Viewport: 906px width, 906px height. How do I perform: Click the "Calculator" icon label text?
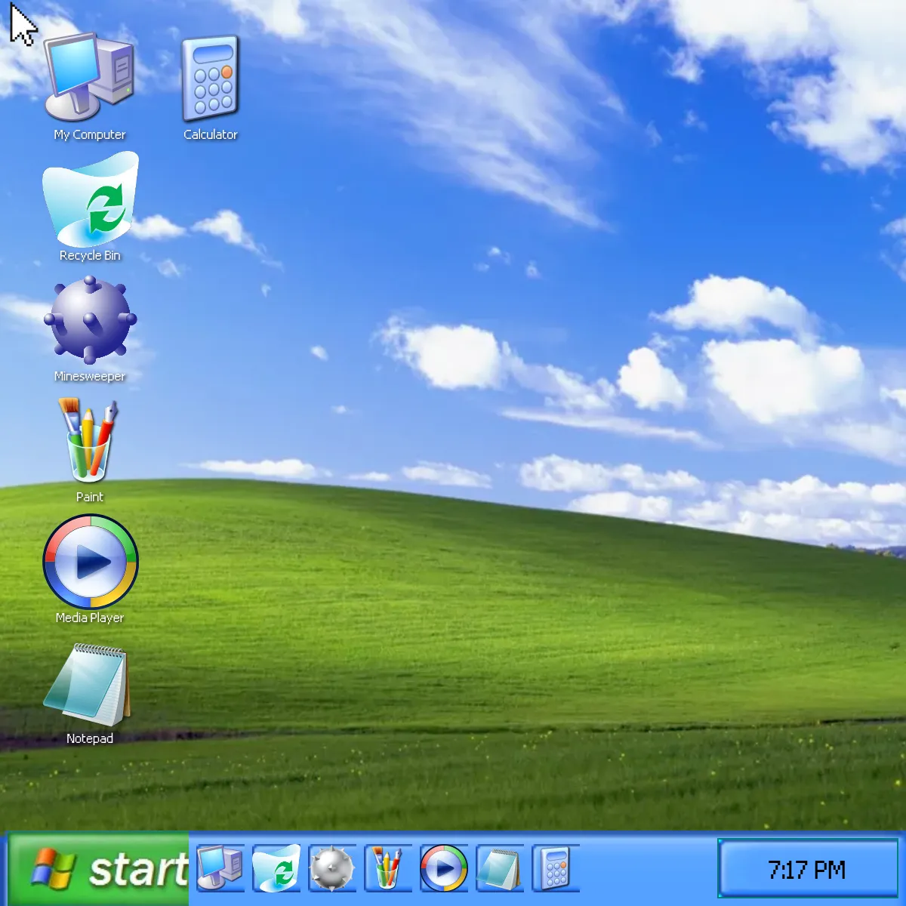211,135
